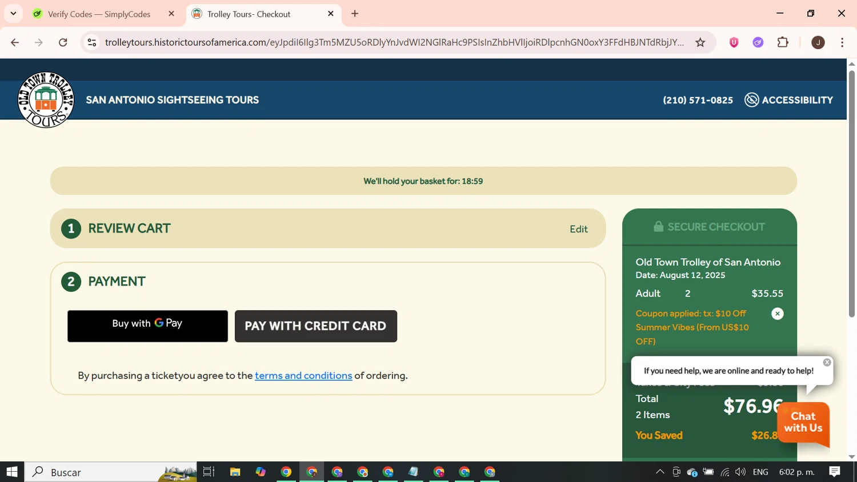Open the Windows Start menu
857x482 pixels.
[12, 472]
